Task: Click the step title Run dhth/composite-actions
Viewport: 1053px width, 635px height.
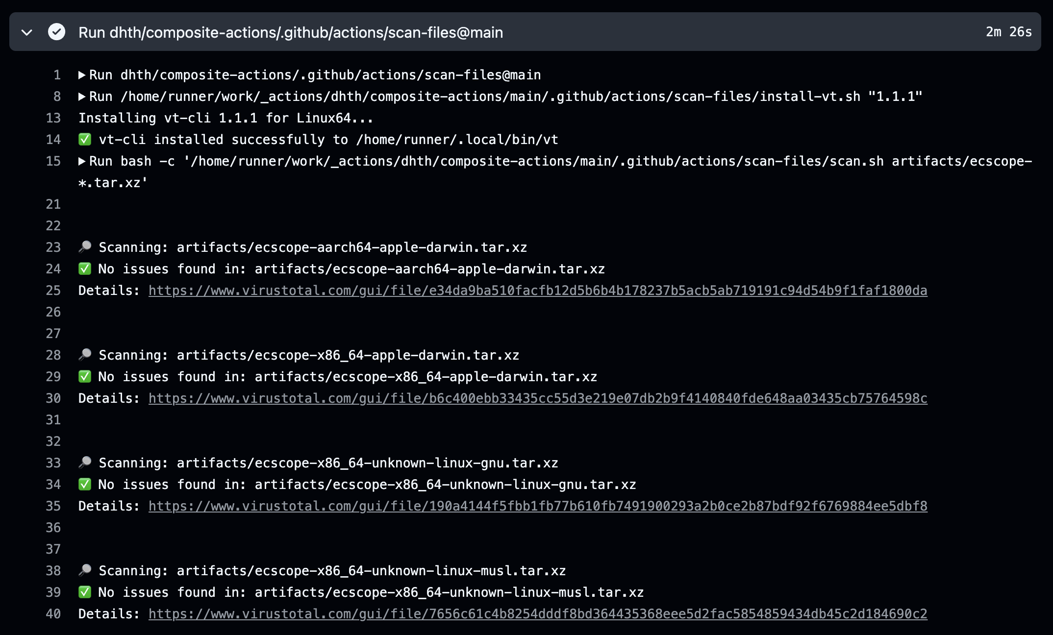Action: [290, 32]
